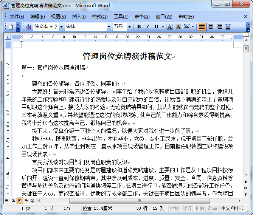Click vertical scrollbar down arrow
253x215 pixels.
point(246,175)
